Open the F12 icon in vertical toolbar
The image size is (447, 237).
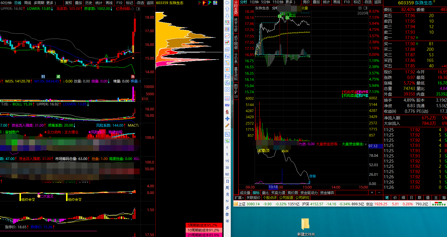(227, 76)
